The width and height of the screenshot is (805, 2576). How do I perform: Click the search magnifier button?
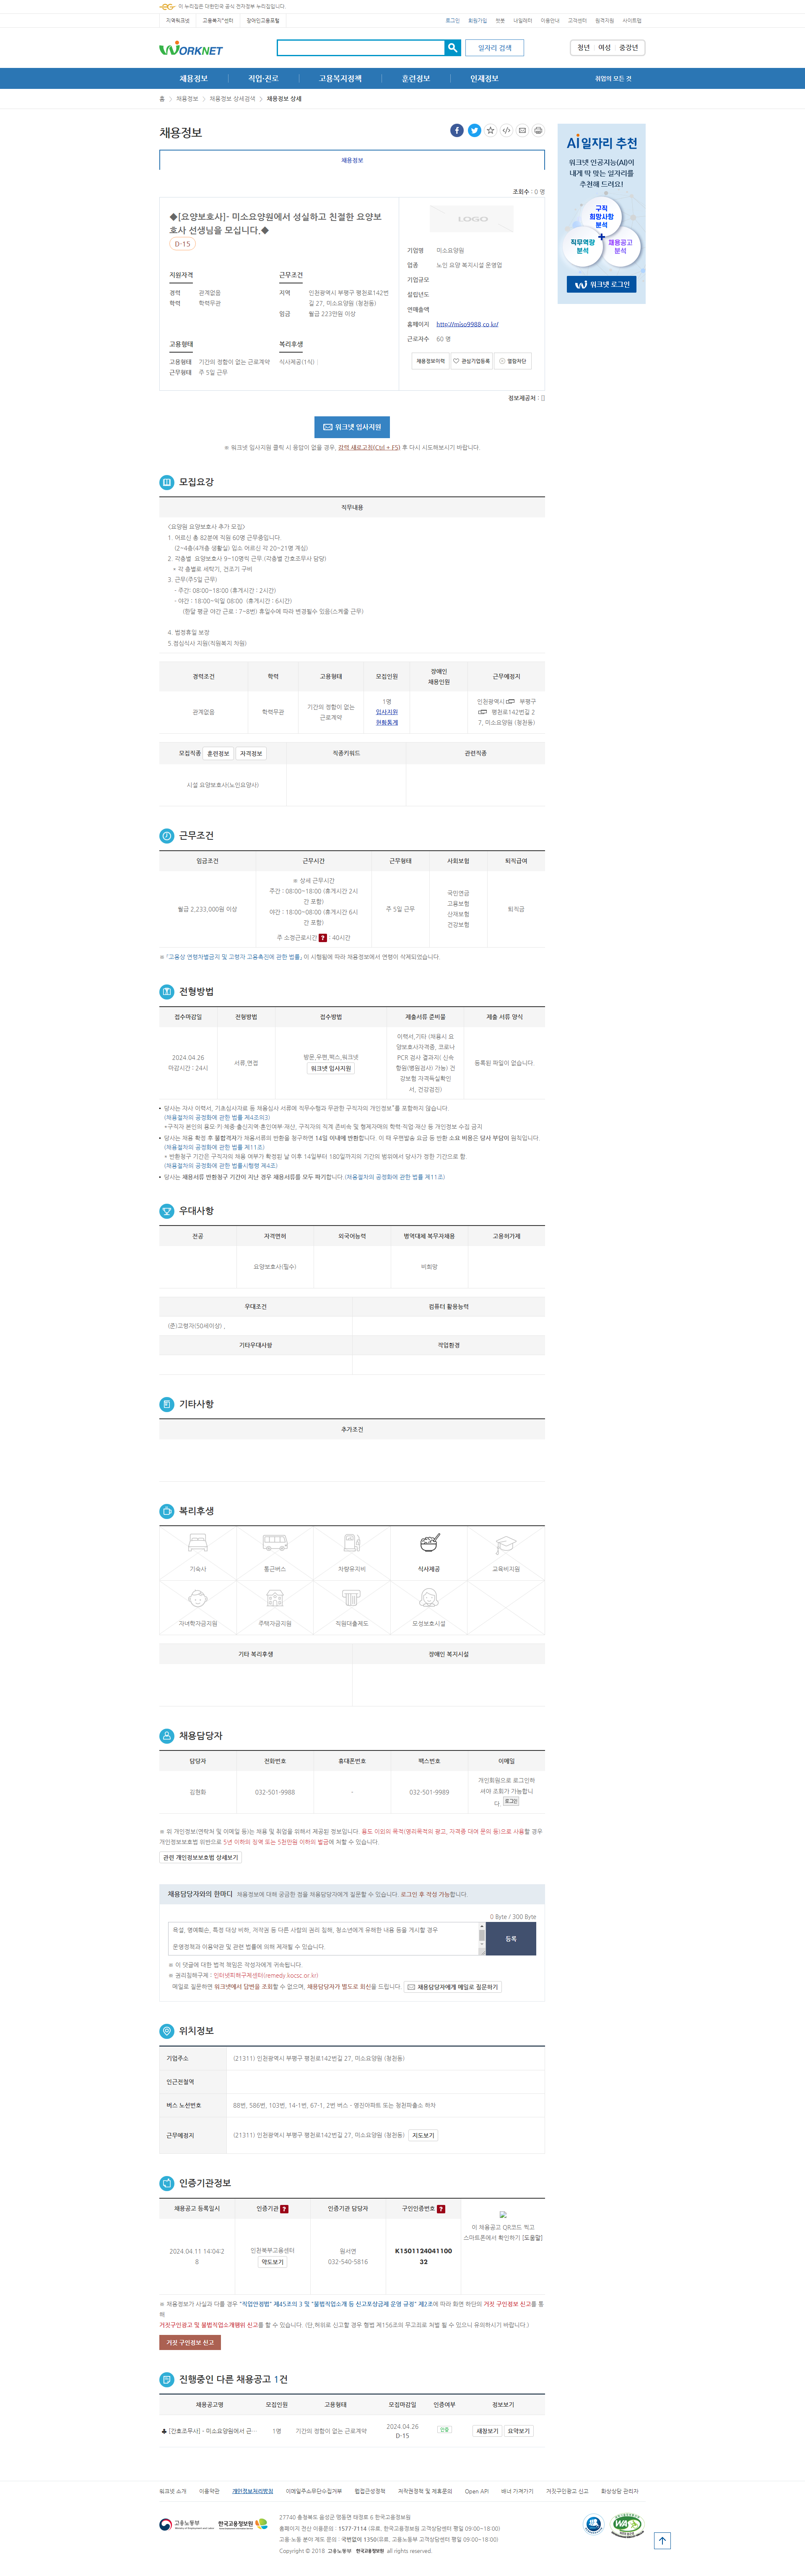pos(452,47)
